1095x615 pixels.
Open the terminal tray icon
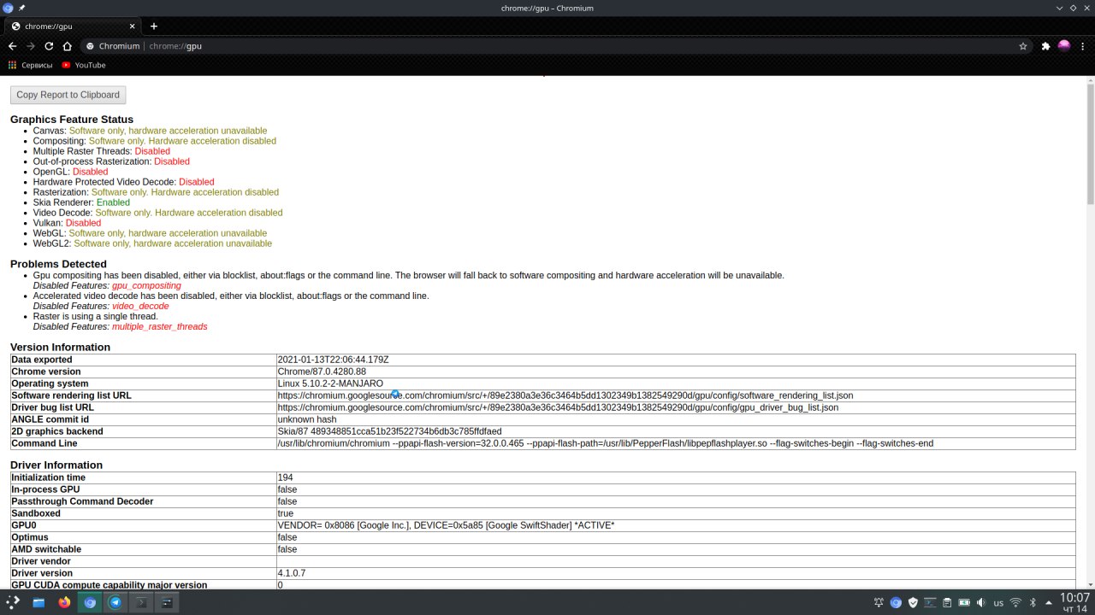click(x=930, y=602)
